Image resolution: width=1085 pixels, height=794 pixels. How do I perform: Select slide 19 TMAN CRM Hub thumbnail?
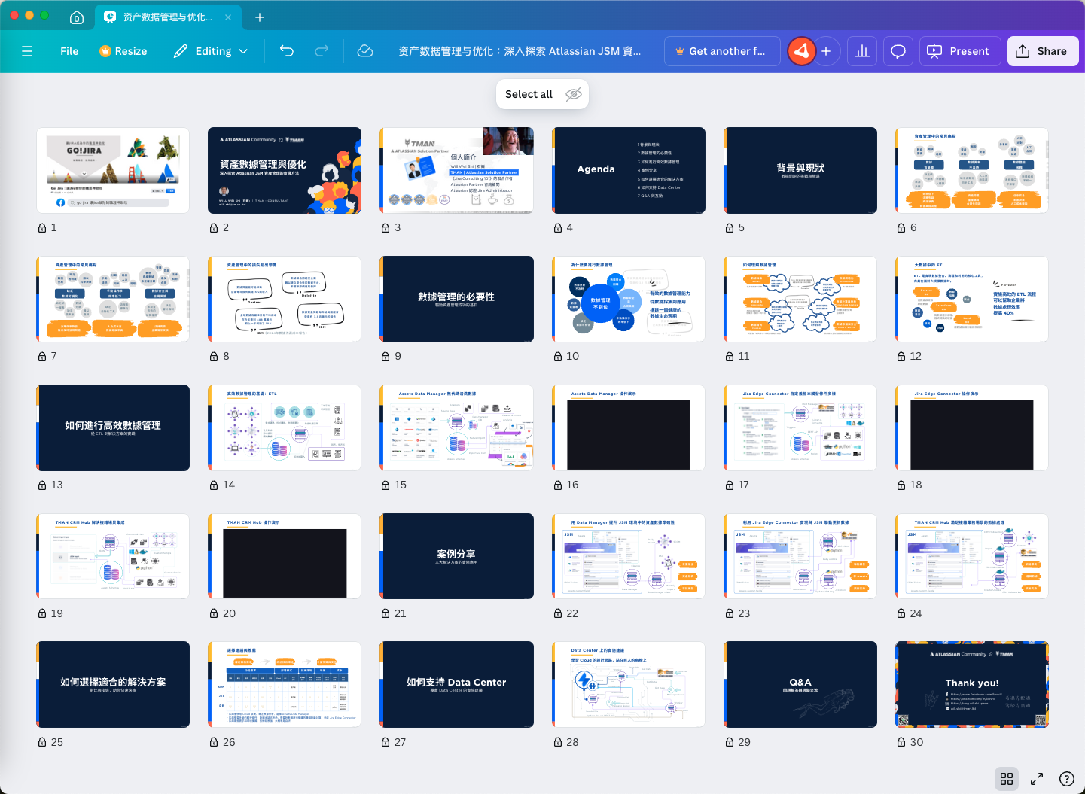(x=113, y=556)
